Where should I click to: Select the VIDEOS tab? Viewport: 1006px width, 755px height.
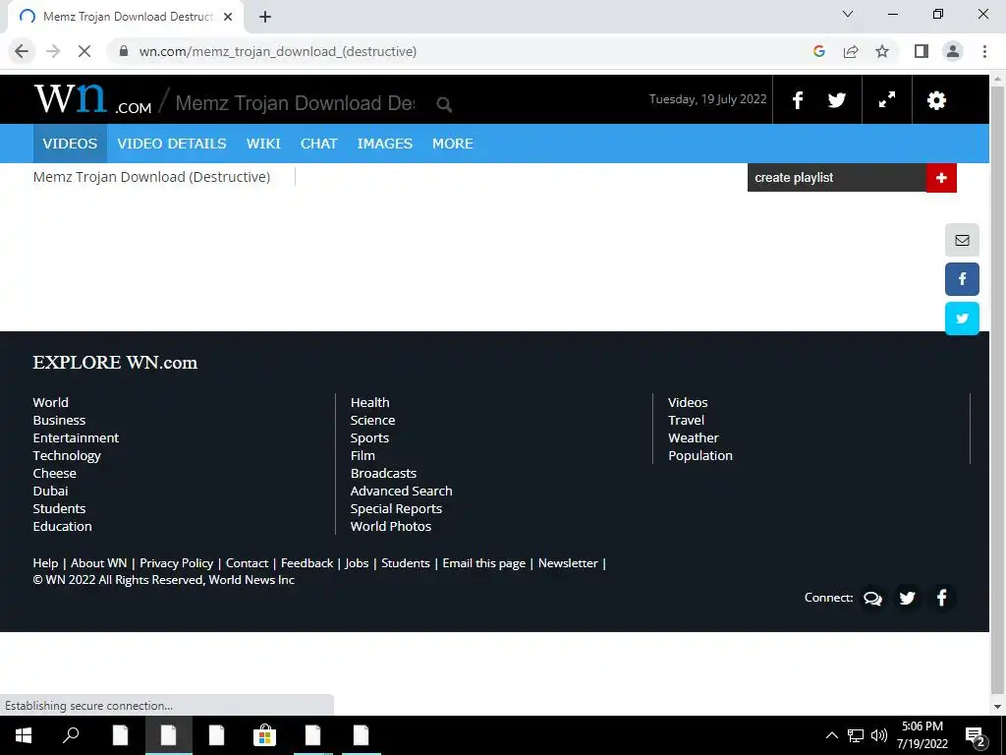tap(70, 144)
